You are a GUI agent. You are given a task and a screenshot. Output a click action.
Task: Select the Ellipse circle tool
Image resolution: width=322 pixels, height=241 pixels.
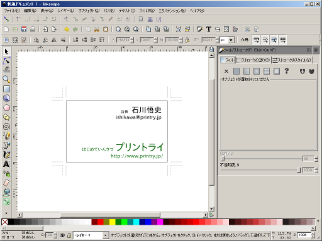pyautogui.click(x=6, y=108)
